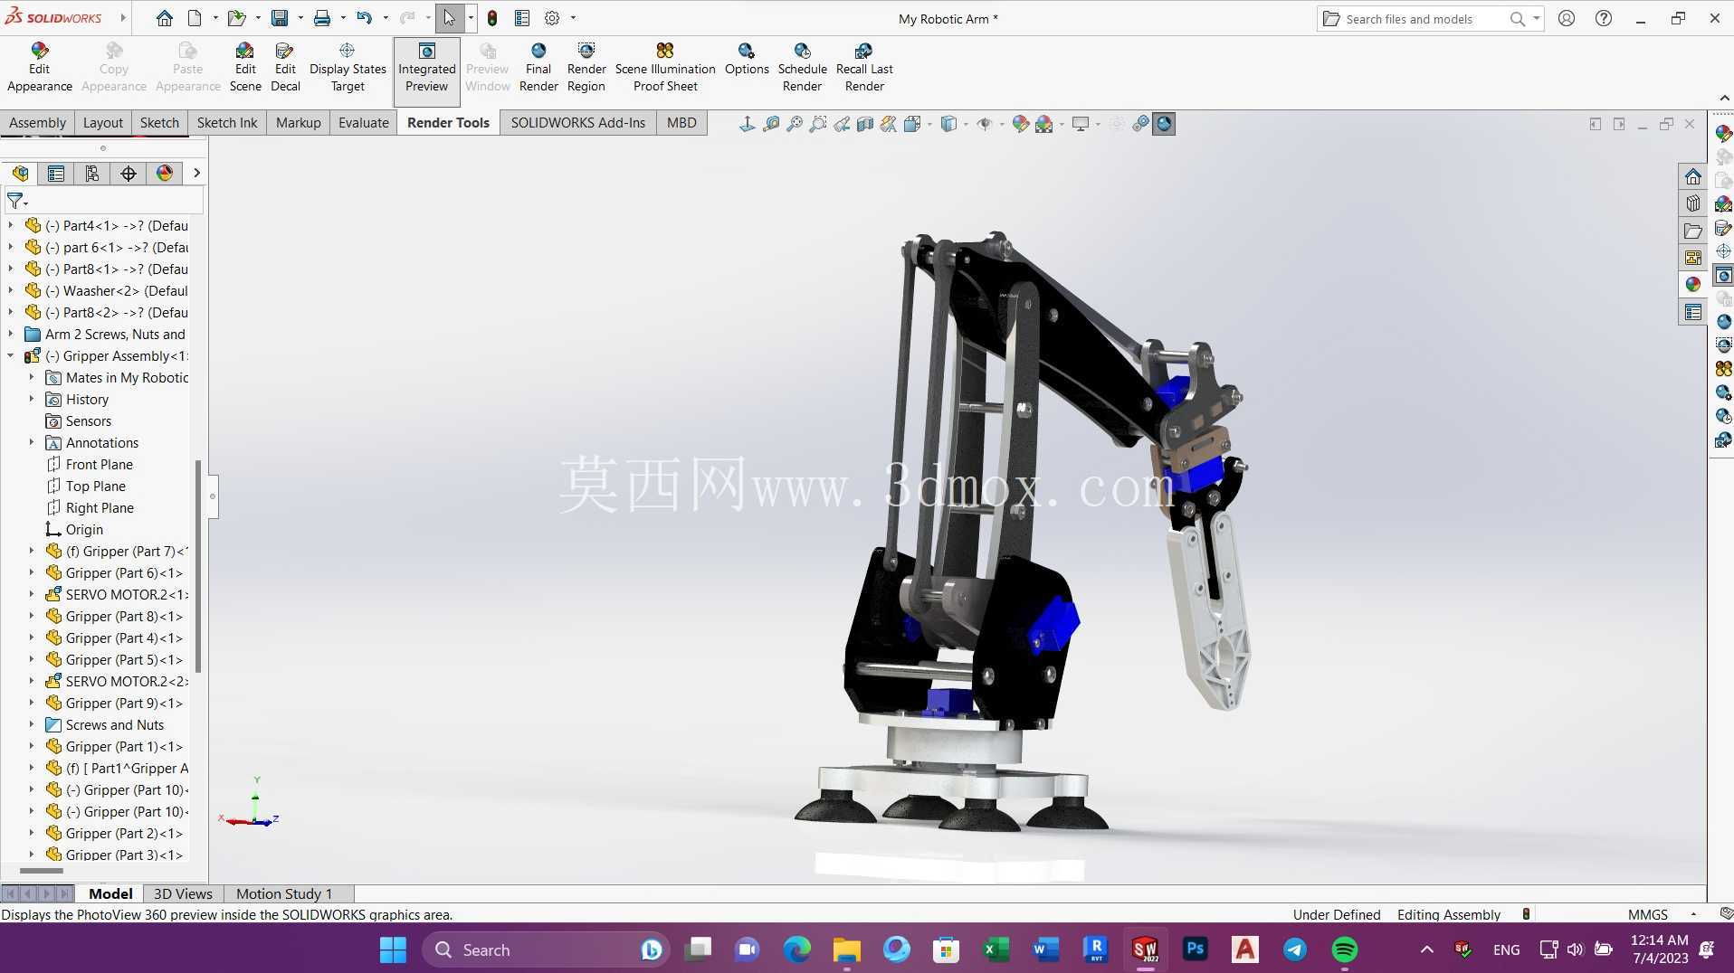Open the Options gear in top toolbar
Image resolution: width=1734 pixels, height=973 pixels.
(552, 18)
